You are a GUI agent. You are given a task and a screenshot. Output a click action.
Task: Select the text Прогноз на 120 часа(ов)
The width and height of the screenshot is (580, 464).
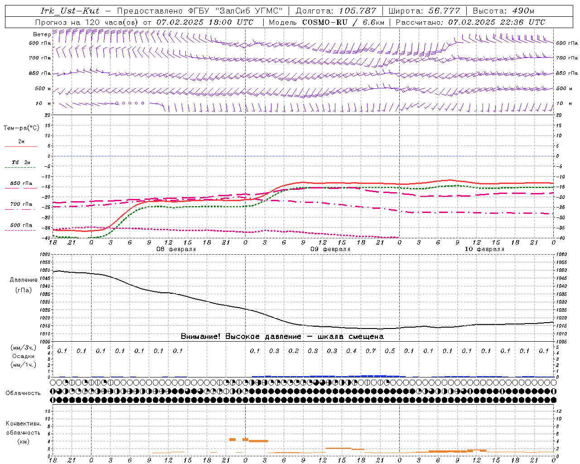(87, 22)
